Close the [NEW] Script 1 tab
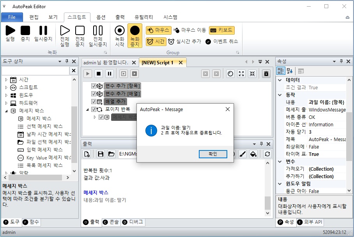This screenshot has width=354, height=237. [181, 63]
